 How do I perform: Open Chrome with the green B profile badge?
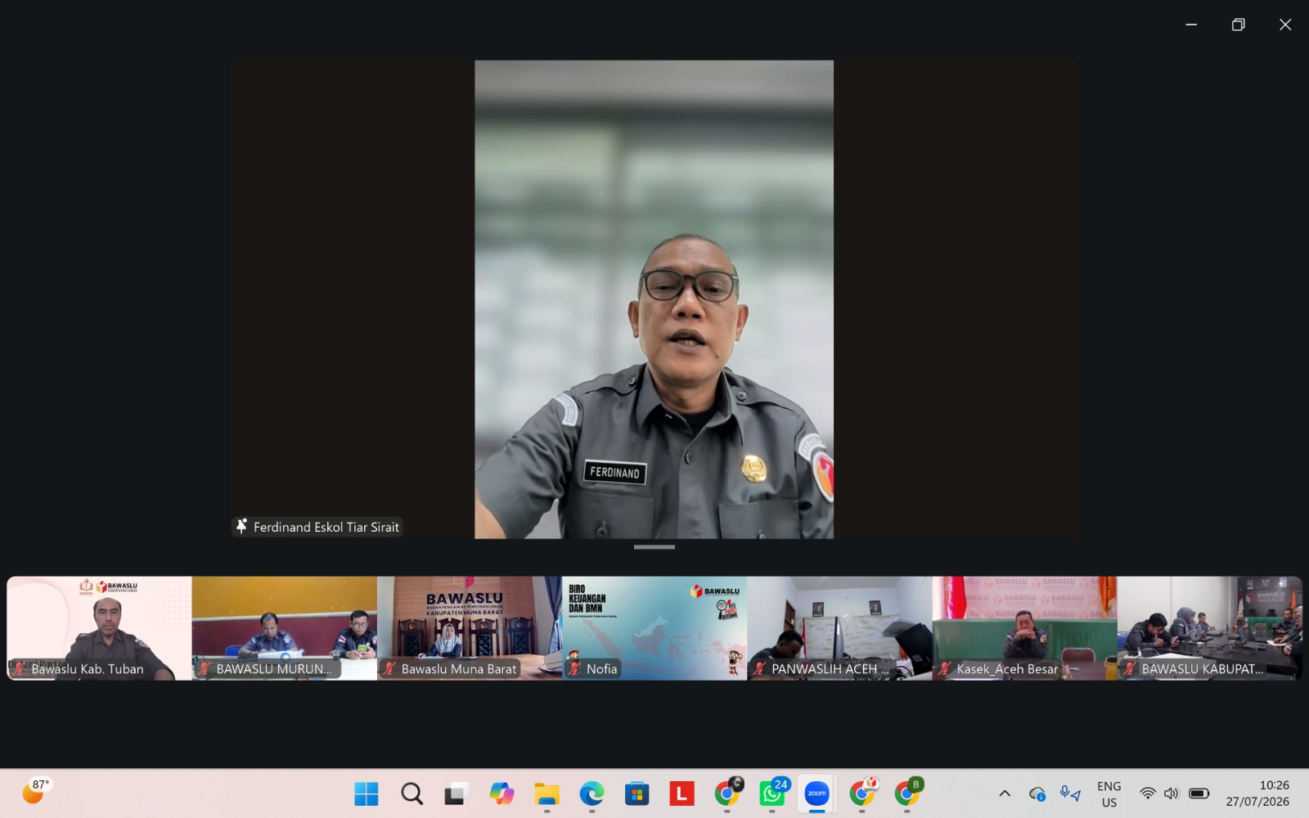pyautogui.click(x=907, y=792)
